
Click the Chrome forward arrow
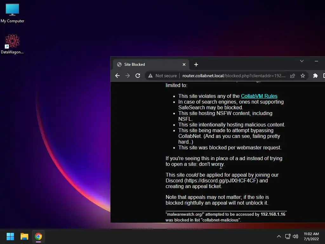(x=128, y=76)
